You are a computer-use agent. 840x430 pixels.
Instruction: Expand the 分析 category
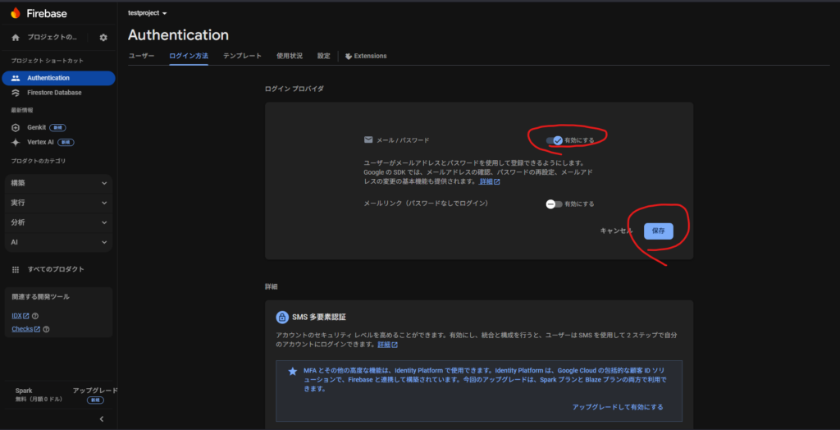(59, 222)
